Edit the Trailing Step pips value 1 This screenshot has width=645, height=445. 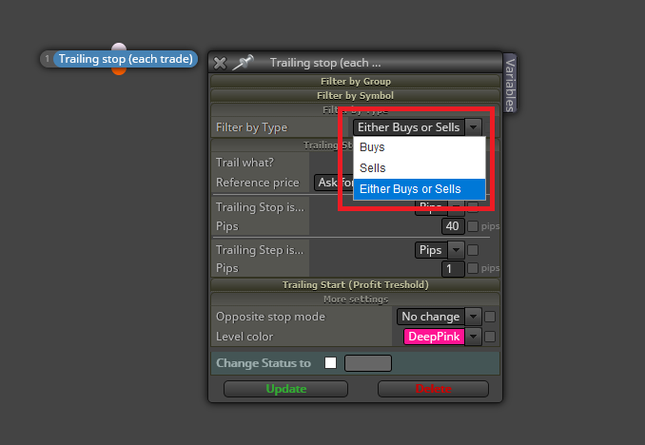click(x=453, y=269)
